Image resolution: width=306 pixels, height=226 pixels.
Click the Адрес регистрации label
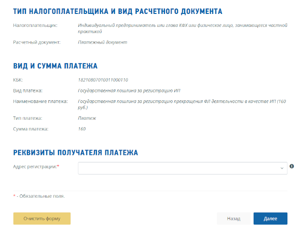pos(36,167)
